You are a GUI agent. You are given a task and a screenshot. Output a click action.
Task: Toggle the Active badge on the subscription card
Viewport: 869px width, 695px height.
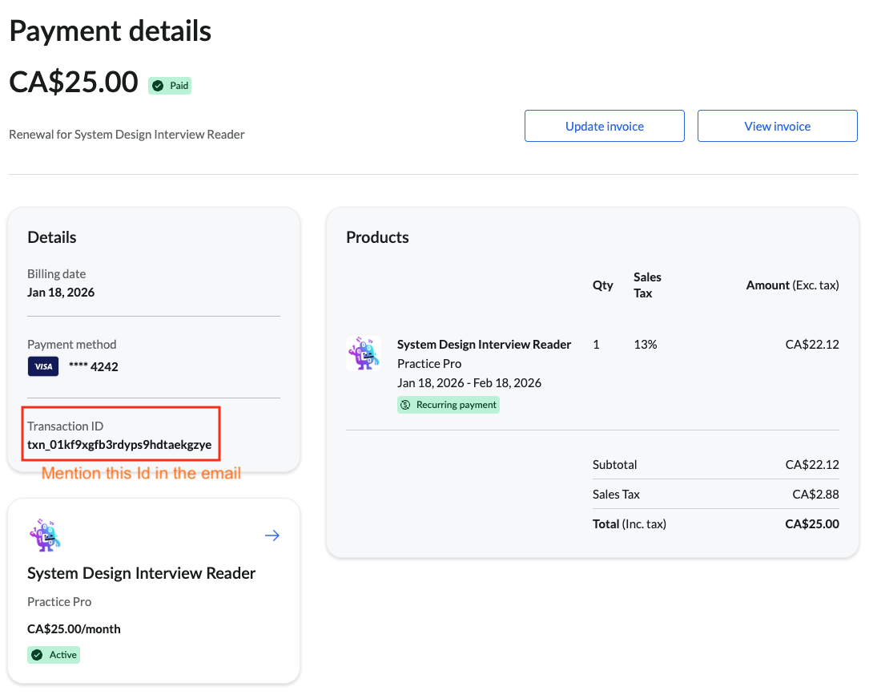54,654
